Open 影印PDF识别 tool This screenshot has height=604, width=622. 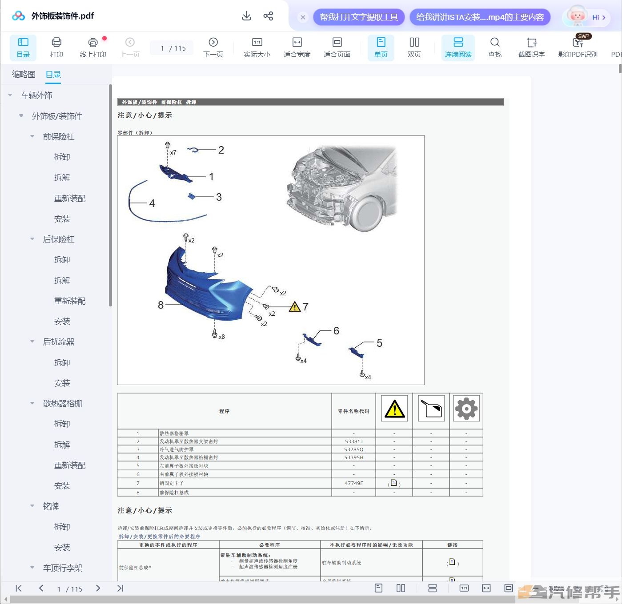578,48
